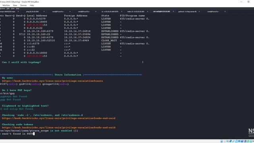Click the Foreign Address column header
Screen dimensions: 254x143
point(76,16)
